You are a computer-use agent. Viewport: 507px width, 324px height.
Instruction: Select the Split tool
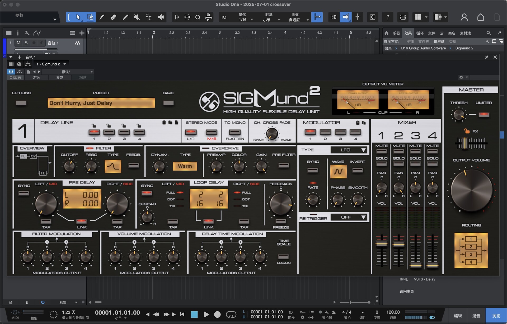(x=102, y=17)
